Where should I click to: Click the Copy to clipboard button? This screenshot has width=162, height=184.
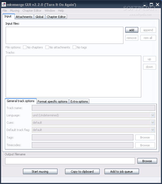coord(82,172)
